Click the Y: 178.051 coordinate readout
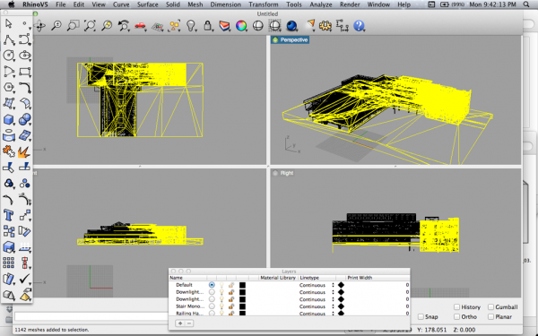Screen dimensions: 538x336 [431, 330]
